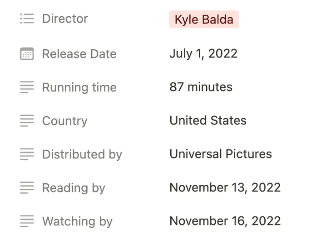
Task: Click the red Kyle Balda tag
Action: coord(204,20)
